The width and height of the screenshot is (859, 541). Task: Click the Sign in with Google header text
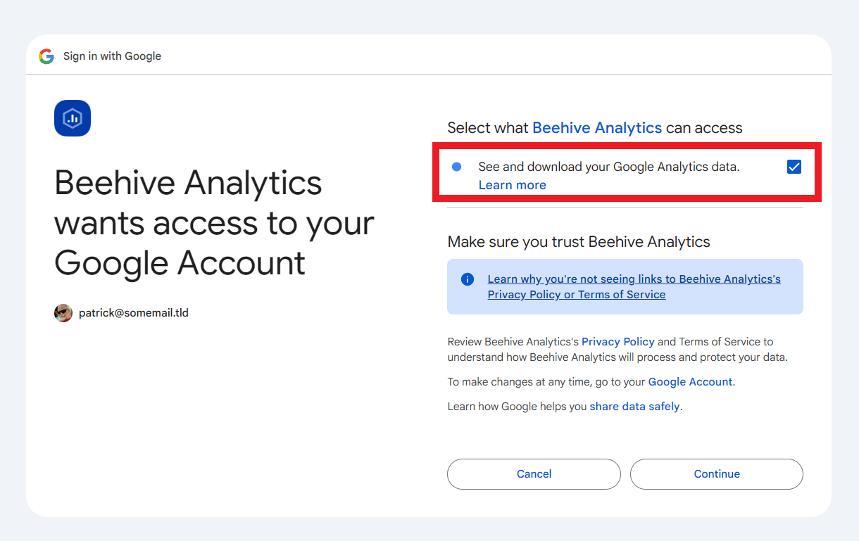113,56
